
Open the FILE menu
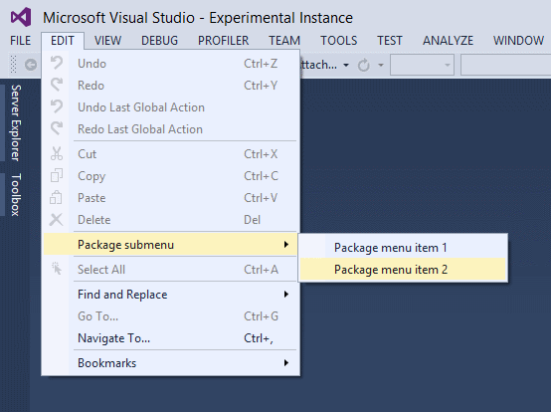[20, 41]
